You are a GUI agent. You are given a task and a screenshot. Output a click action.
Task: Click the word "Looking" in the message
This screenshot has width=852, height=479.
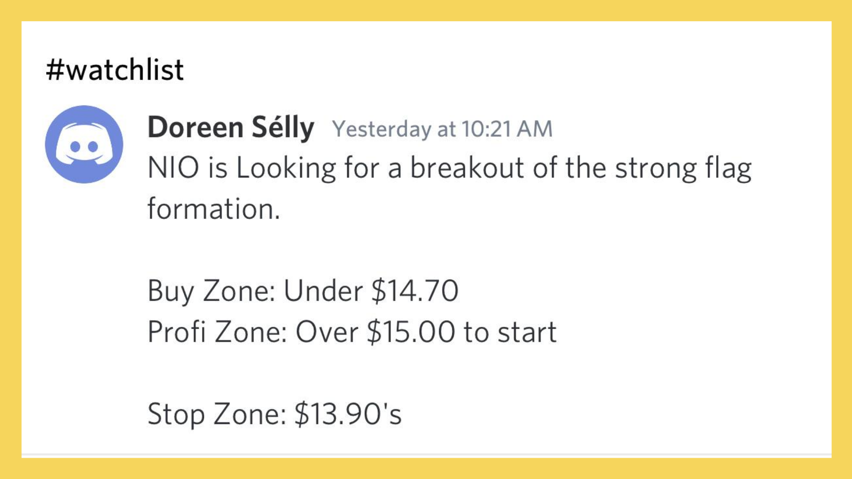[286, 169]
